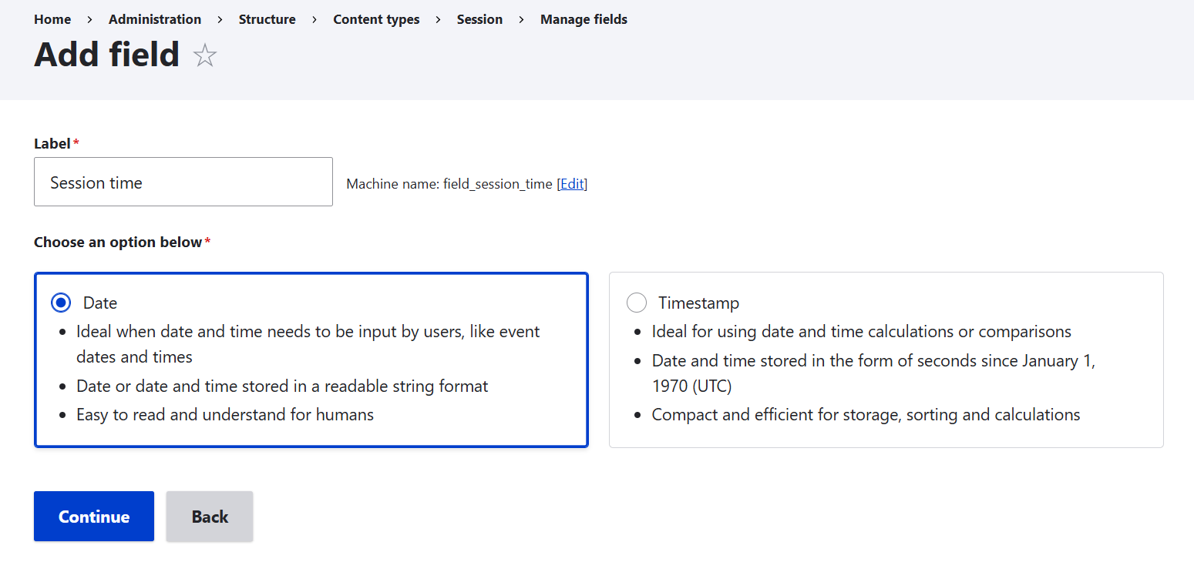
Task: Open the Content types breadcrumb link
Action: [x=376, y=18]
